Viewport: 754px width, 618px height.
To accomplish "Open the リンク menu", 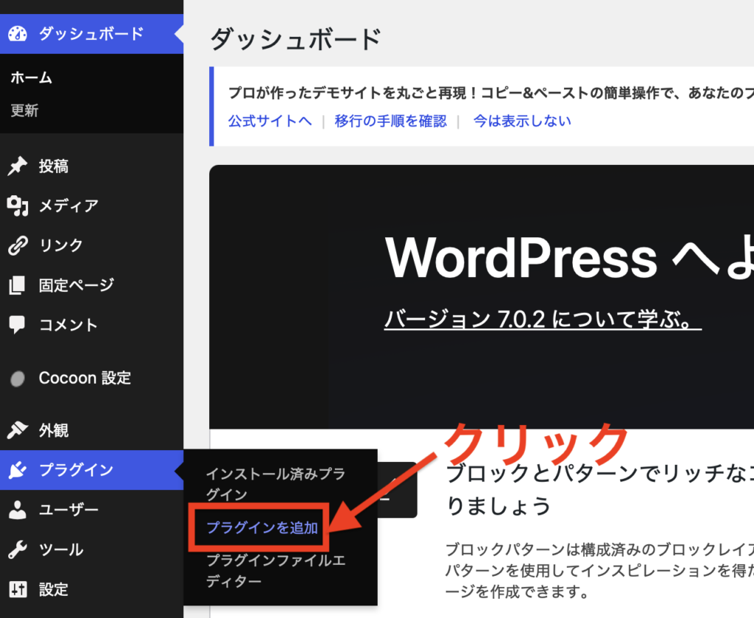I will [x=91, y=245].
